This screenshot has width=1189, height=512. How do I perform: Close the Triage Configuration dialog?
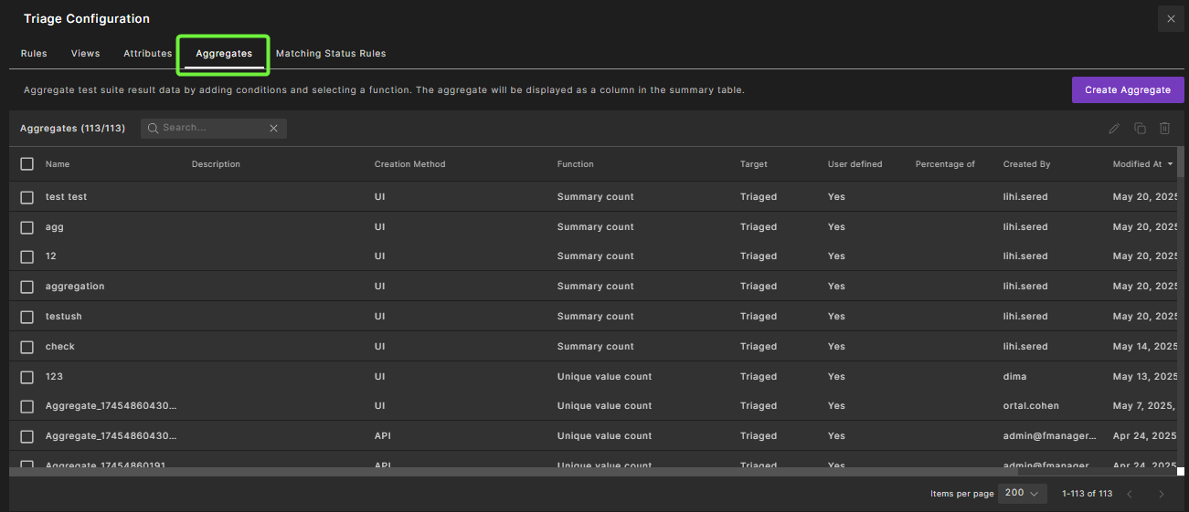(x=1171, y=19)
